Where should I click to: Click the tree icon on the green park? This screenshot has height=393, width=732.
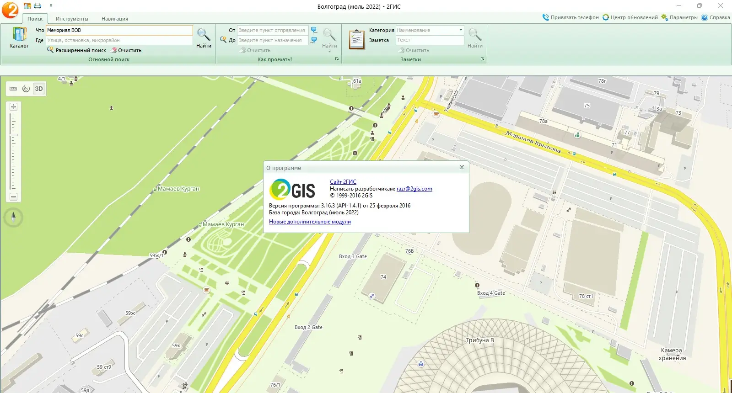click(x=111, y=108)
